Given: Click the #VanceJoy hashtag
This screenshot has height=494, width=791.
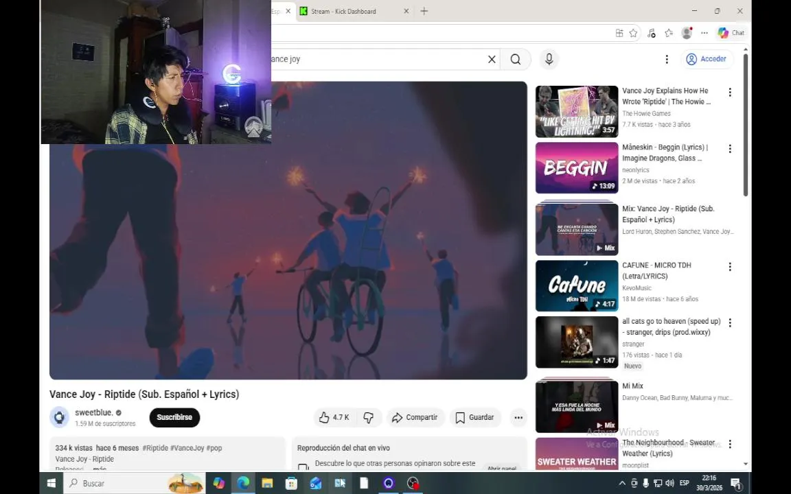Looking at the screenshot, I should pos(187,447).
